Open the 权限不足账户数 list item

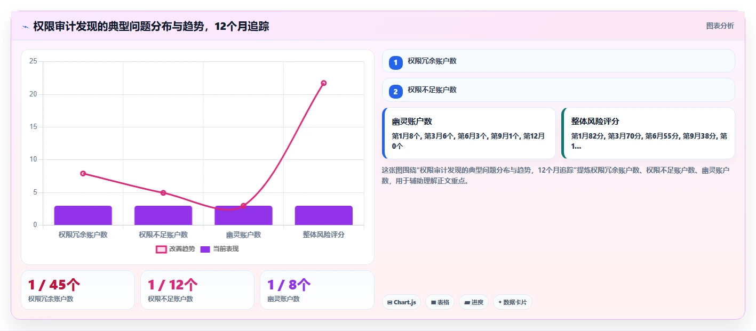[x=559, y=90]
